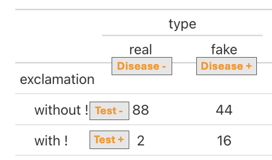
Task: Click the cell containing 88
Action: pyautogui.click(x=141, y=110)
